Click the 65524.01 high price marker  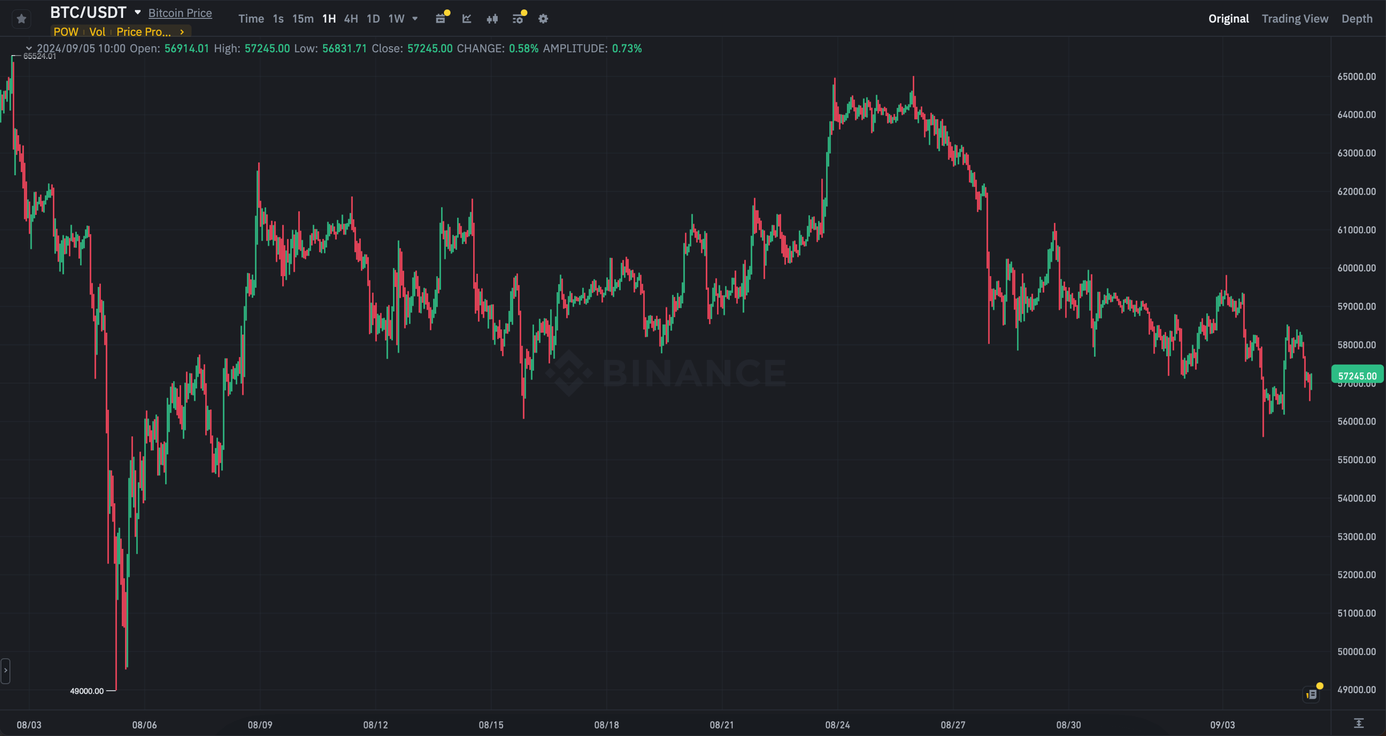[x=39, y=56]
